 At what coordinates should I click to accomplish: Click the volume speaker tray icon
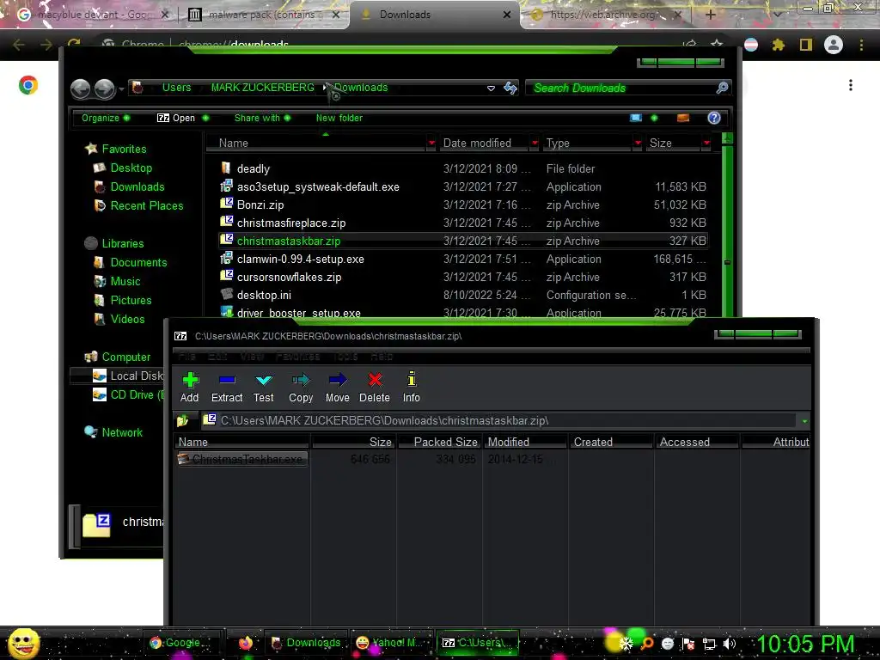point(729,644)
